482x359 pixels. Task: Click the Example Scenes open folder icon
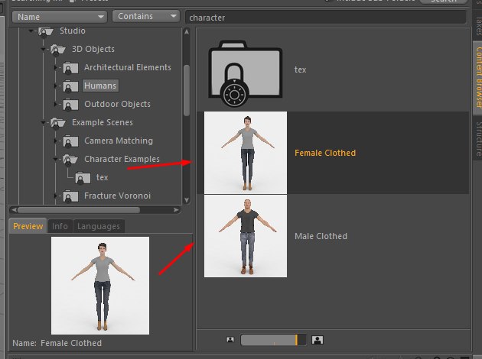[58, 123]
